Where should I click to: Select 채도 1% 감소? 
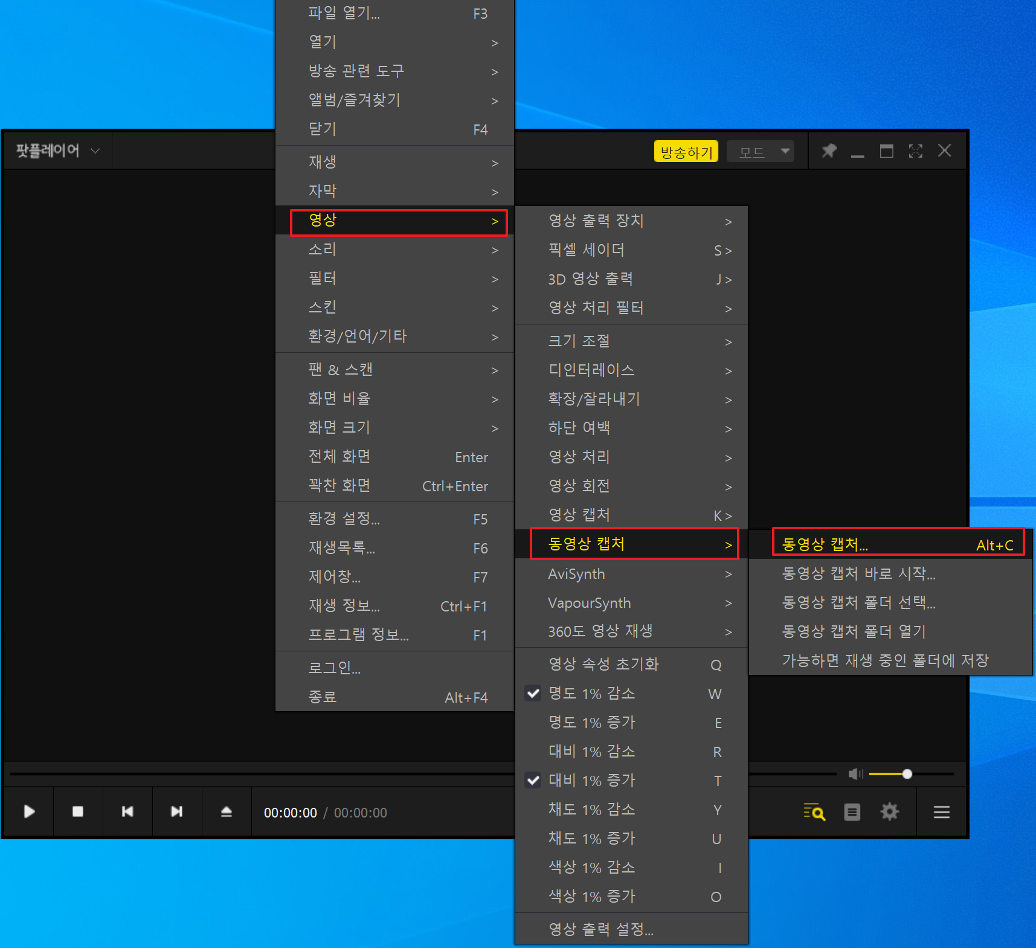point(631,810)
